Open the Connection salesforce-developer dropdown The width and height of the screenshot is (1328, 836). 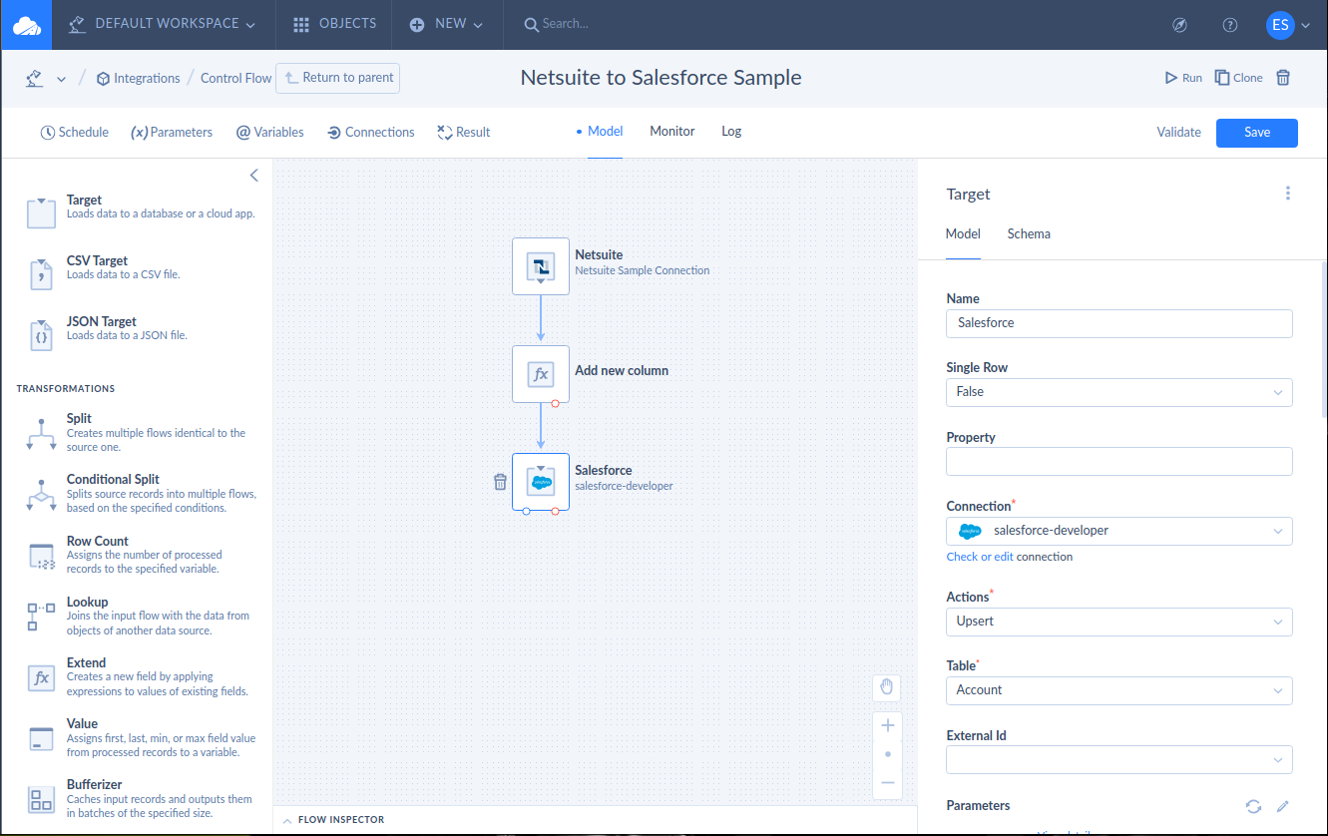click(x=1118, y=531)
